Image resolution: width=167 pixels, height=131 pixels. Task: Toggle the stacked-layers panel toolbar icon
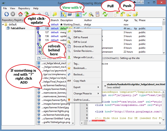(70, 14)
